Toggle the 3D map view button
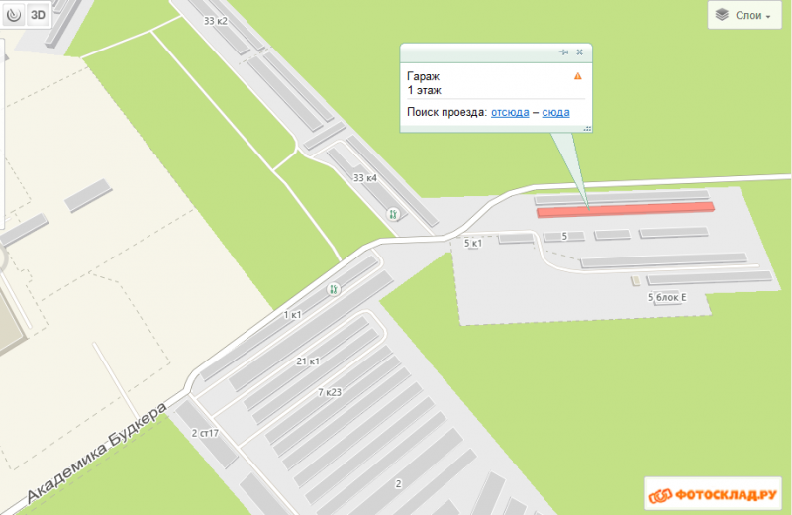 pyautogui.click(x=38, y=15)
